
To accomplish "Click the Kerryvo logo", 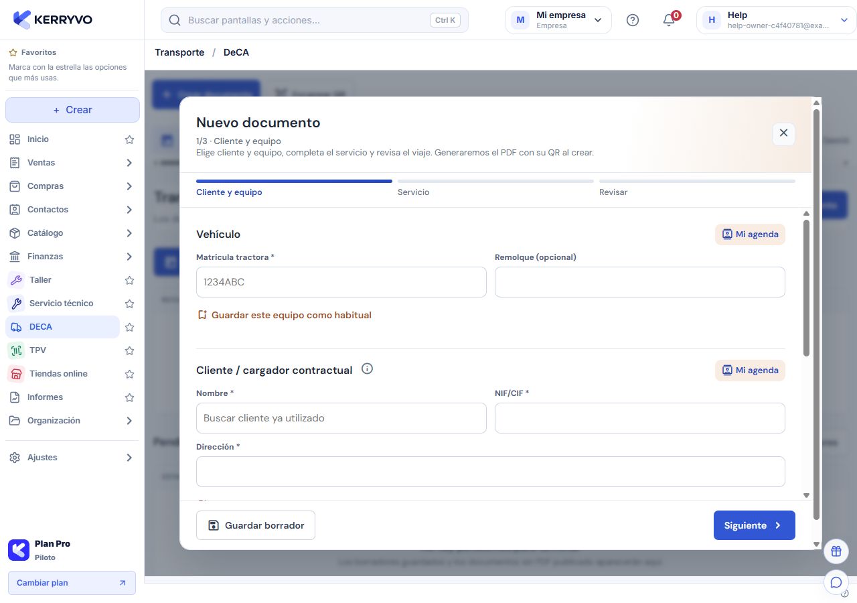I will point(53,19).
